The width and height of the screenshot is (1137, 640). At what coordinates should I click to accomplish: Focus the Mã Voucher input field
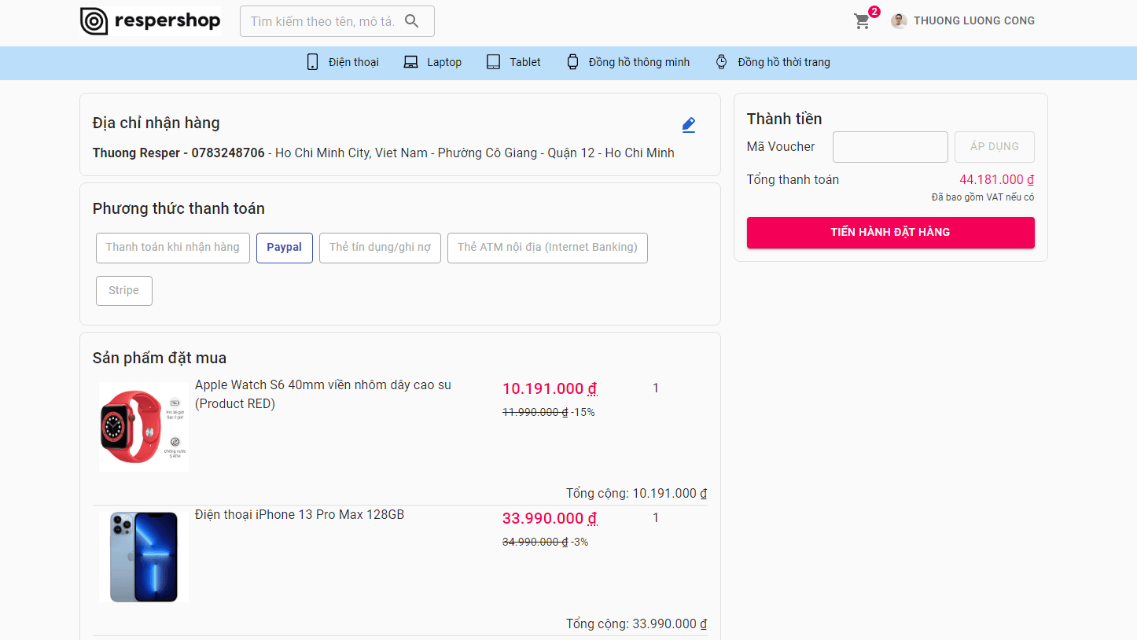point(890,147)
